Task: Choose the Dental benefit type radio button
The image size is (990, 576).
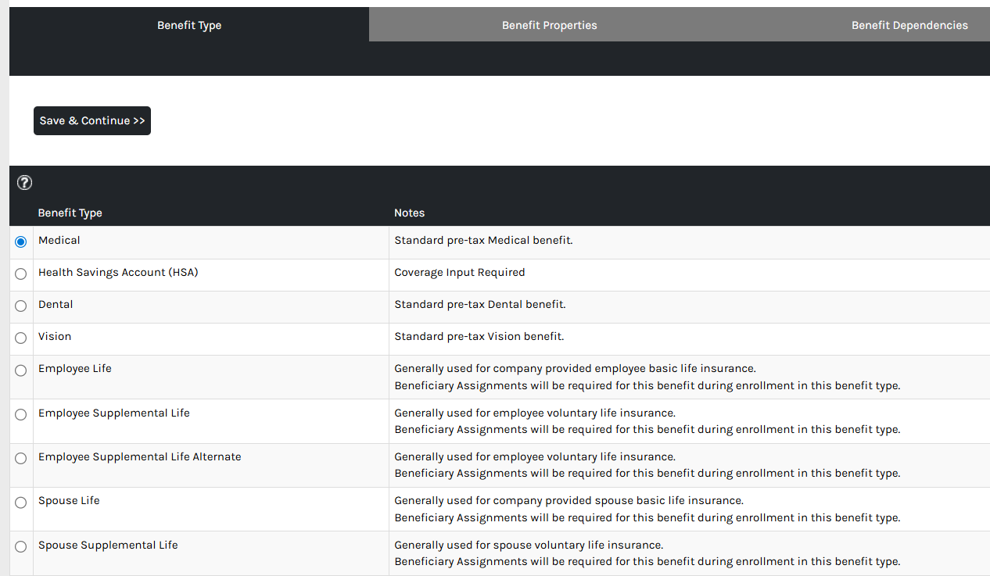Action: [x=21, y=306]
